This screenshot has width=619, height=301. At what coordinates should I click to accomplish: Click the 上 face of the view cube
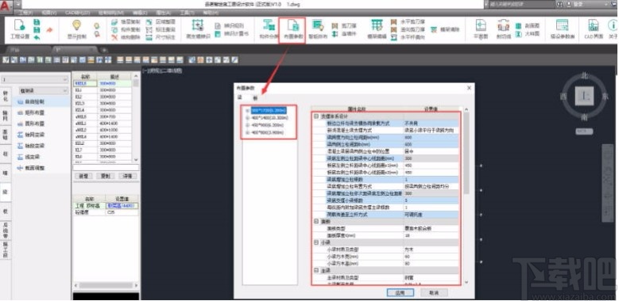coord(584,96)
